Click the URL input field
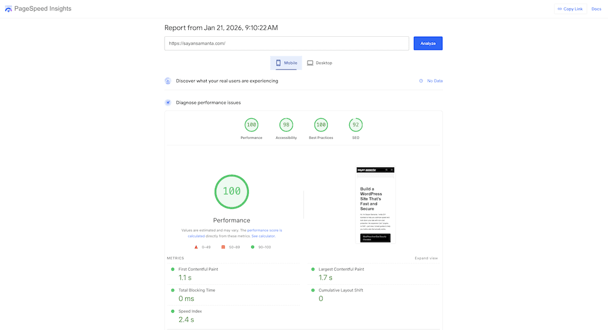The image size is (608, 330). tap(287, 43)
